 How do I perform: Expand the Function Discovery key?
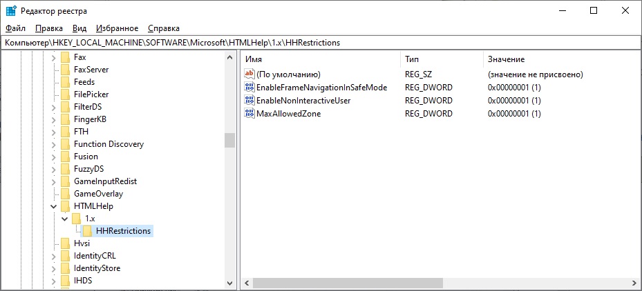point(54,144)
